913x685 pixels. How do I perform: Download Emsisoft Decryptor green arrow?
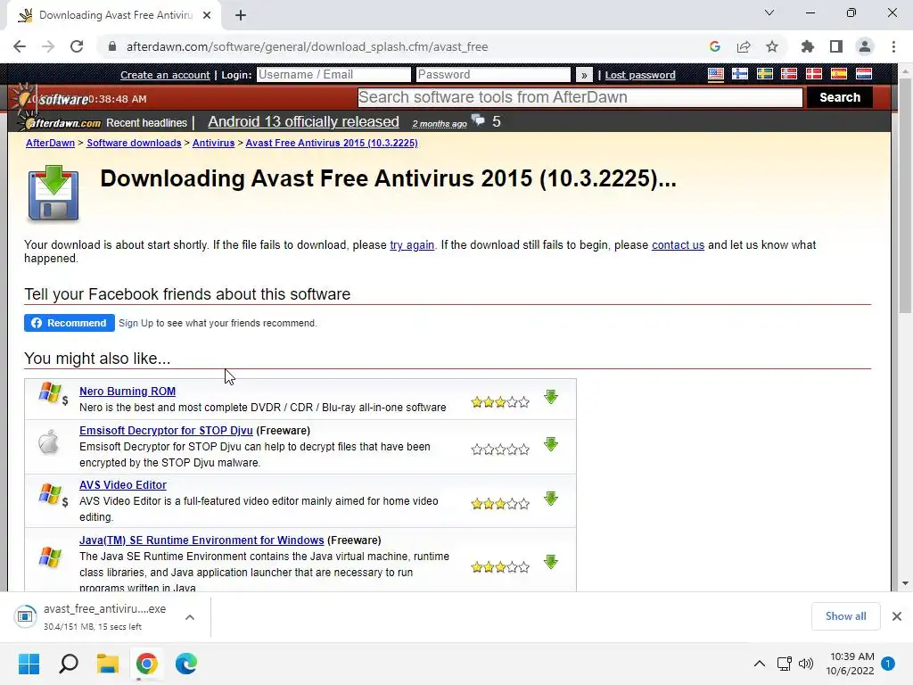pos(551,444)
